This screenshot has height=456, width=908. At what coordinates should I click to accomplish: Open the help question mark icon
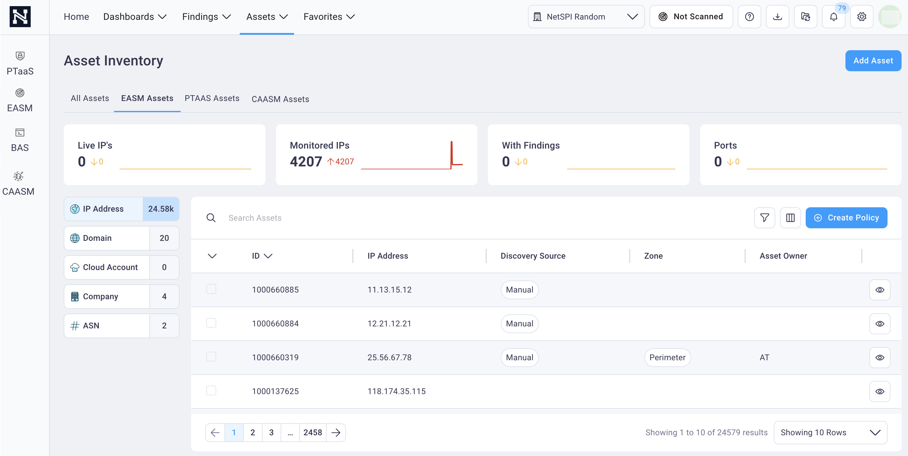click(x=749, y=17)
